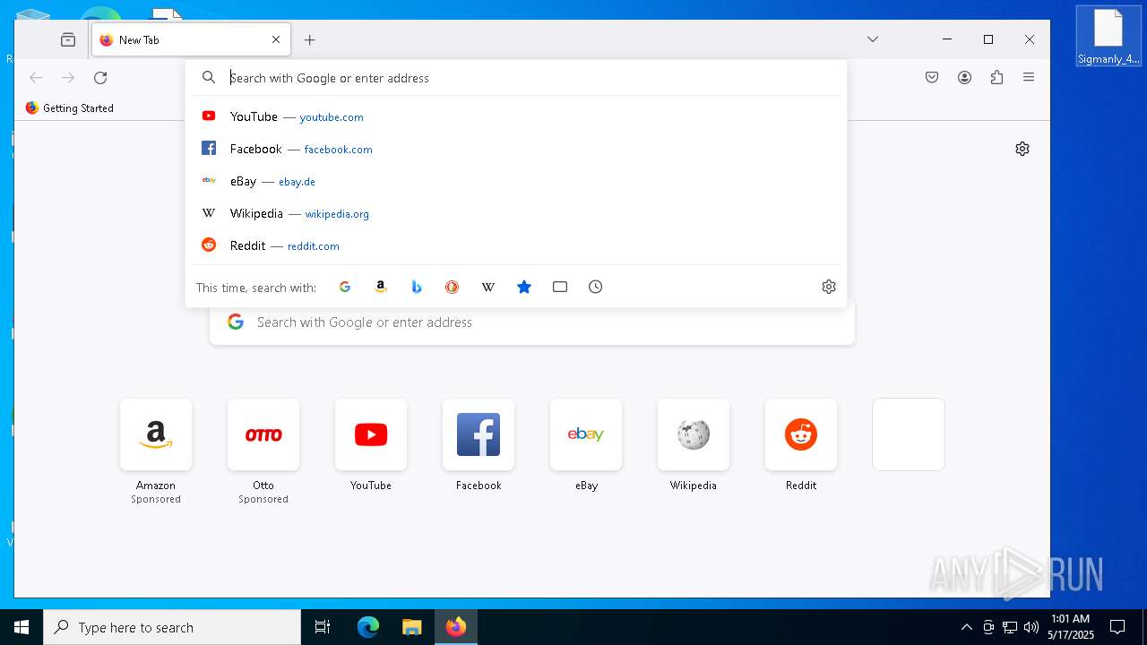The width and height of the screenshot is (1147, 645).
Task: Open the Sigmanly desktop file
Action: [x=1108, y=36]
